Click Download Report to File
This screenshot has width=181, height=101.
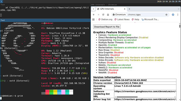107,27
